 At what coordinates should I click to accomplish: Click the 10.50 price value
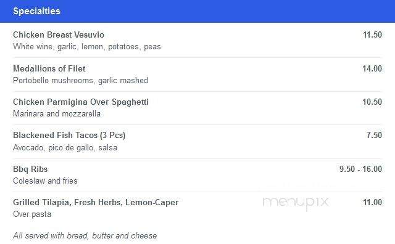point(372,102)
